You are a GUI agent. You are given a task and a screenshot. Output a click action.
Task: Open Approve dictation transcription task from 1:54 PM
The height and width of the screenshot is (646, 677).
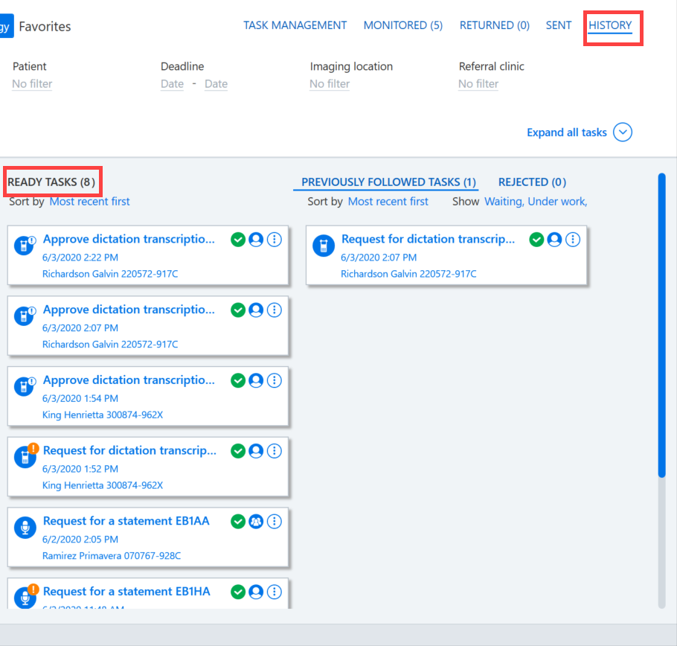click(x=129, y=380)
